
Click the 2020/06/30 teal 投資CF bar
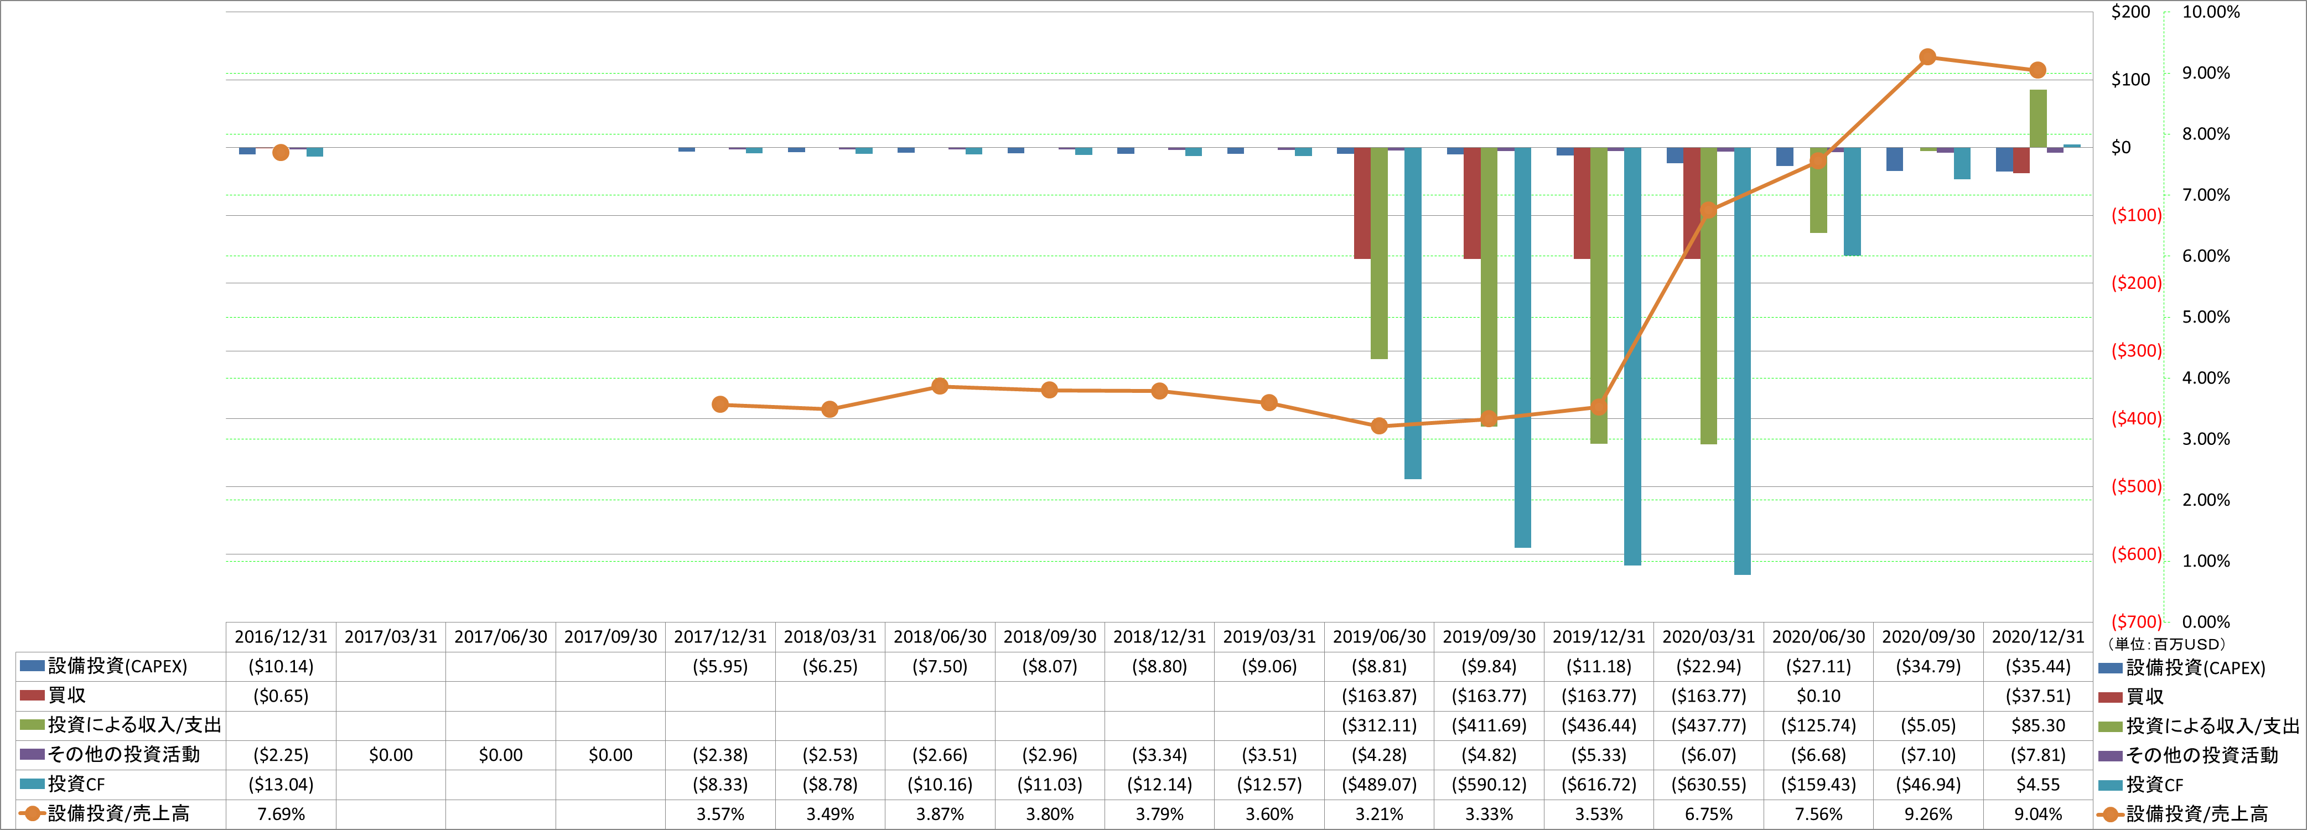click(x=1852, y=201)
